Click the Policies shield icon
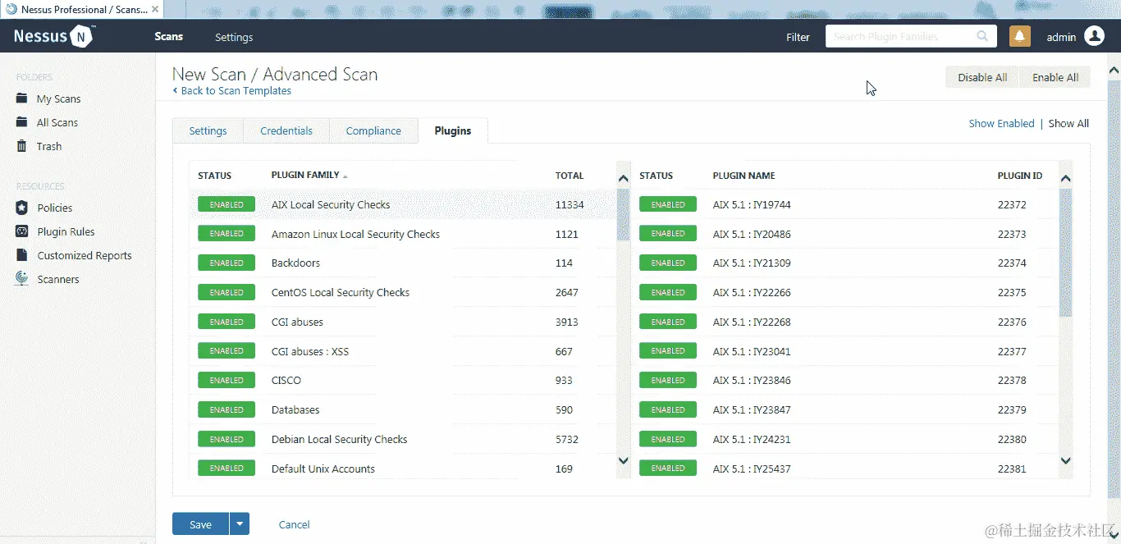The image size is (1121, 544). click(22, 208)
